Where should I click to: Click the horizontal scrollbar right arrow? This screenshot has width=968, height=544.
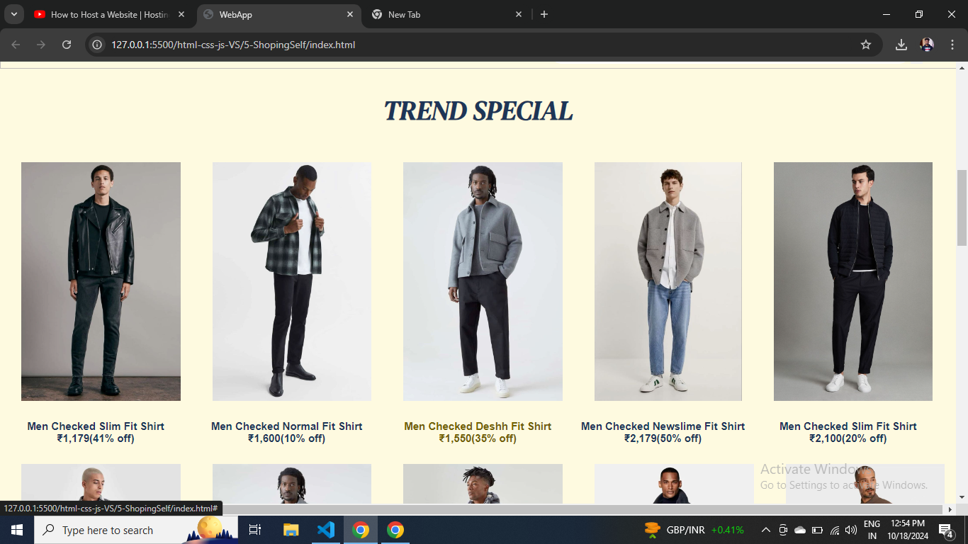950,509
